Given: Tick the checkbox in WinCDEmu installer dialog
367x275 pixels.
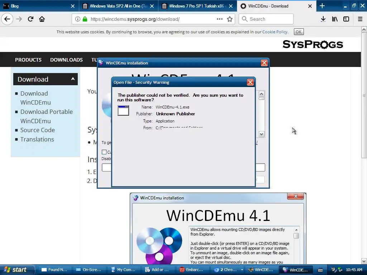Looking at the screenshot, I should click(x=104, y=152).
